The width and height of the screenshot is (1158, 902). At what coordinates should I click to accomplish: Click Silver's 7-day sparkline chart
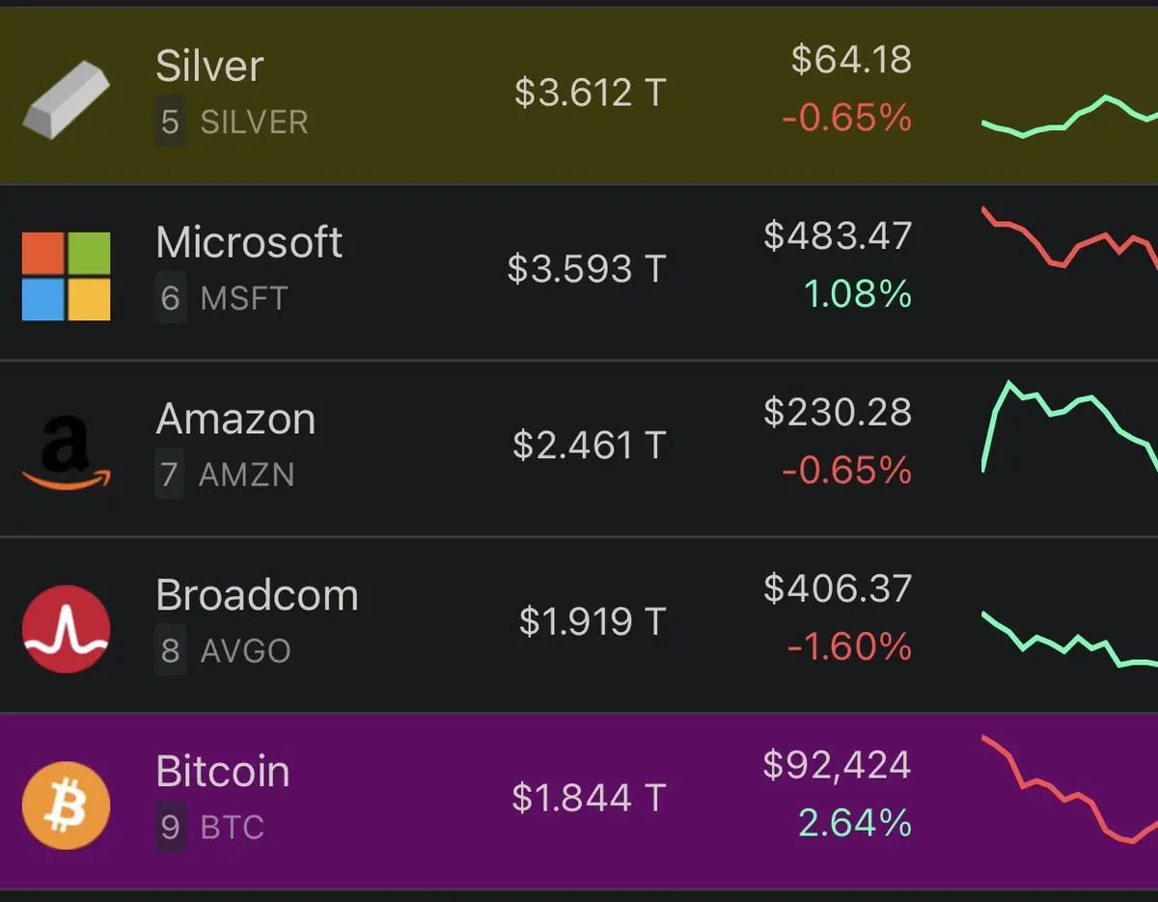coord(1068,118)
